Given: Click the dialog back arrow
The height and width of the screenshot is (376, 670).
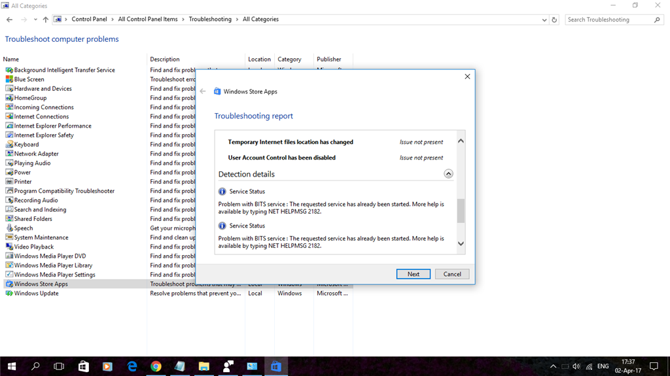Looking at the screenshot, I should coord(203,92).
